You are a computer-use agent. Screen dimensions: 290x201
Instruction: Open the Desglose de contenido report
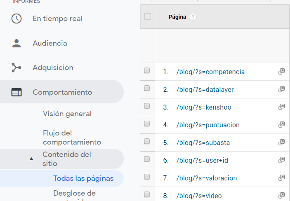click(x=74, y=195)
